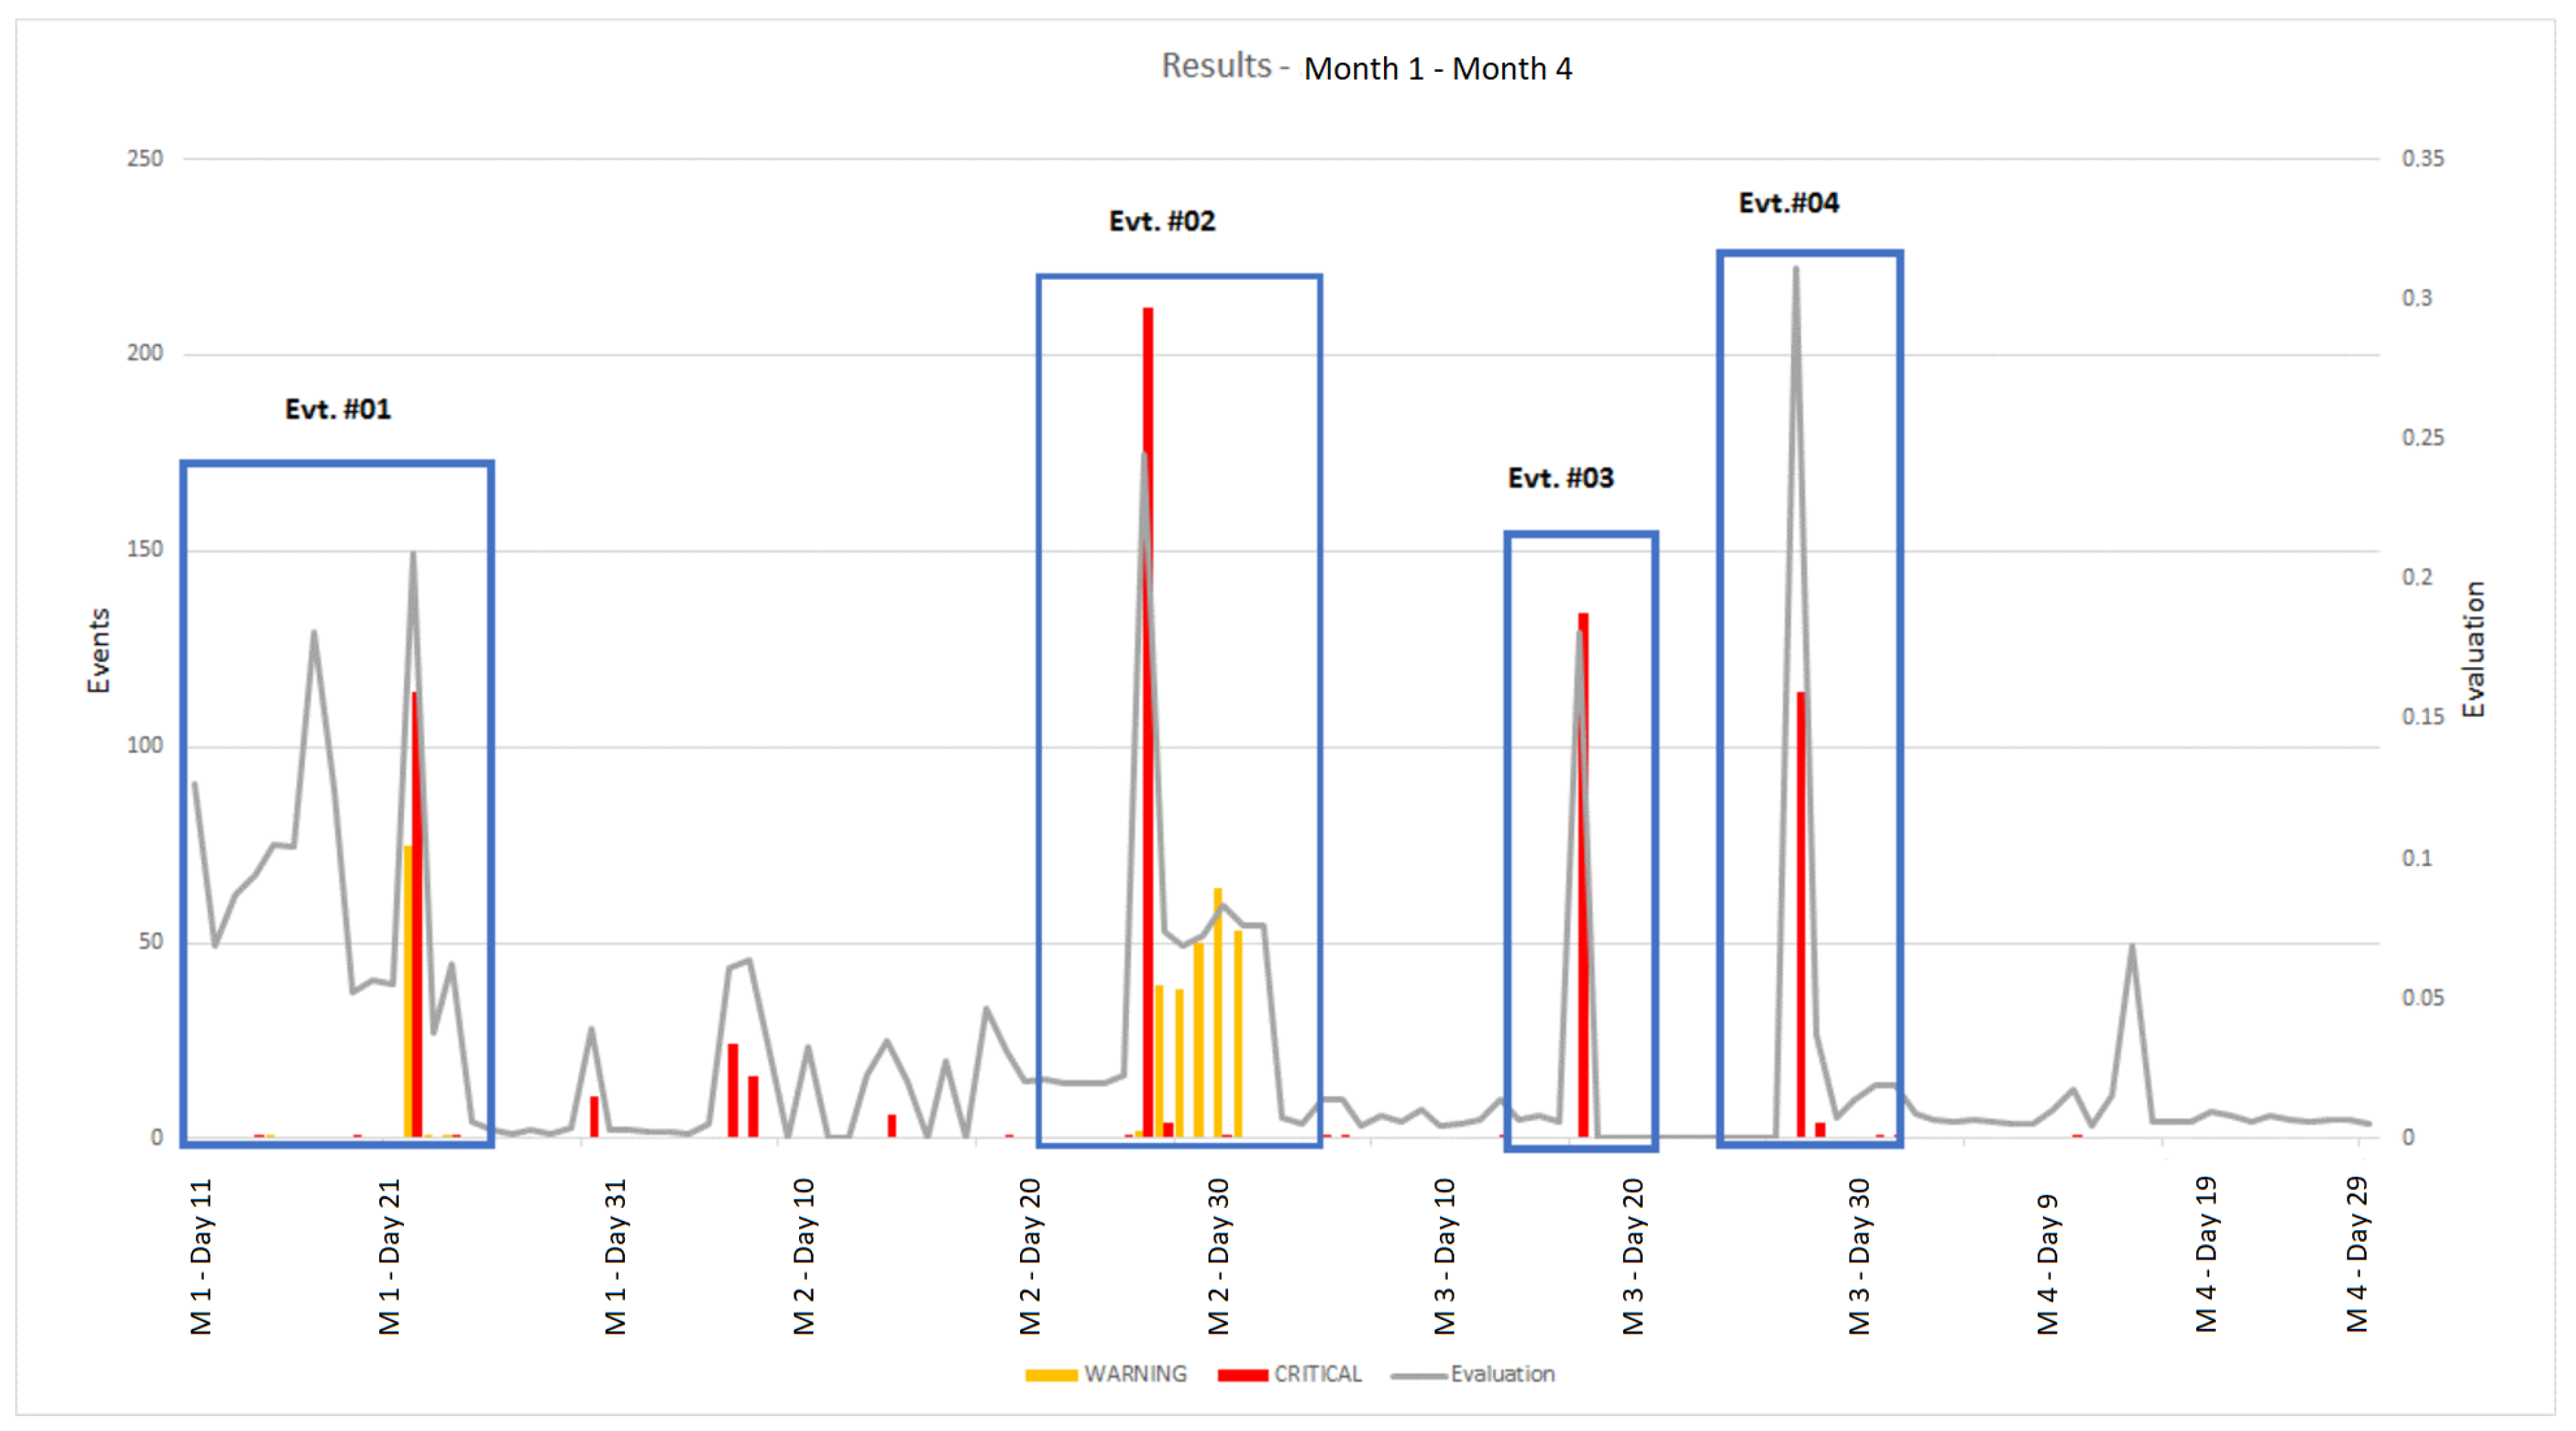
Task: Select the "M 3 - Day 30" date label
Action: (x=1859, y=1257)
